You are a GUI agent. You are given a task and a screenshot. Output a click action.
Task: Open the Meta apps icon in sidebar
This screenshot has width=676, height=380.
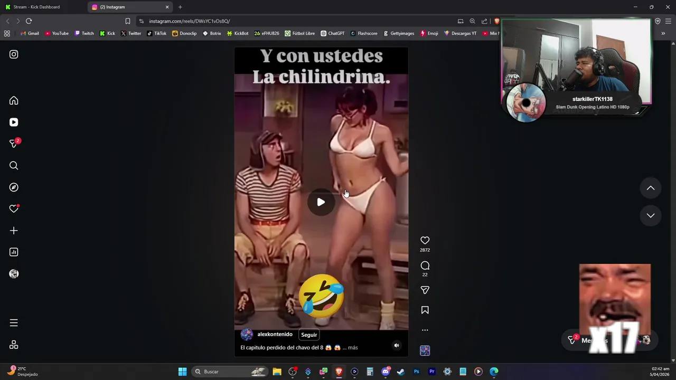click(14, 345)
